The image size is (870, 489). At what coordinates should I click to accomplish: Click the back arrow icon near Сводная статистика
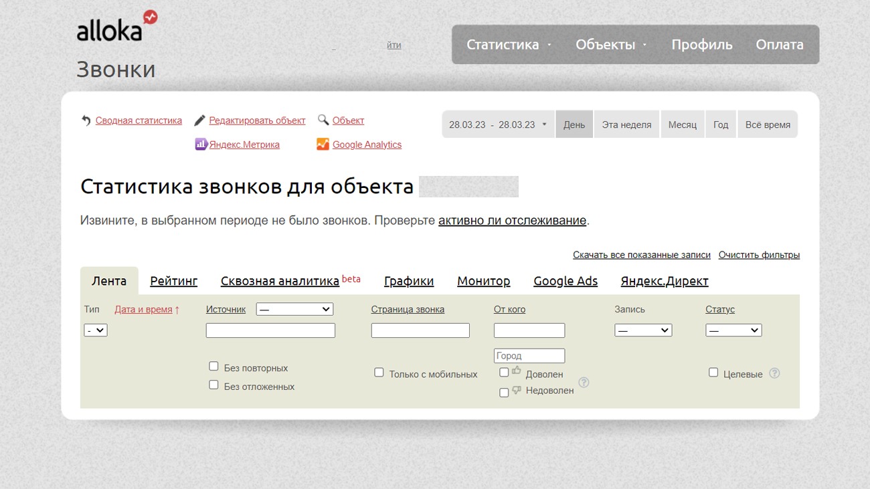86,121
